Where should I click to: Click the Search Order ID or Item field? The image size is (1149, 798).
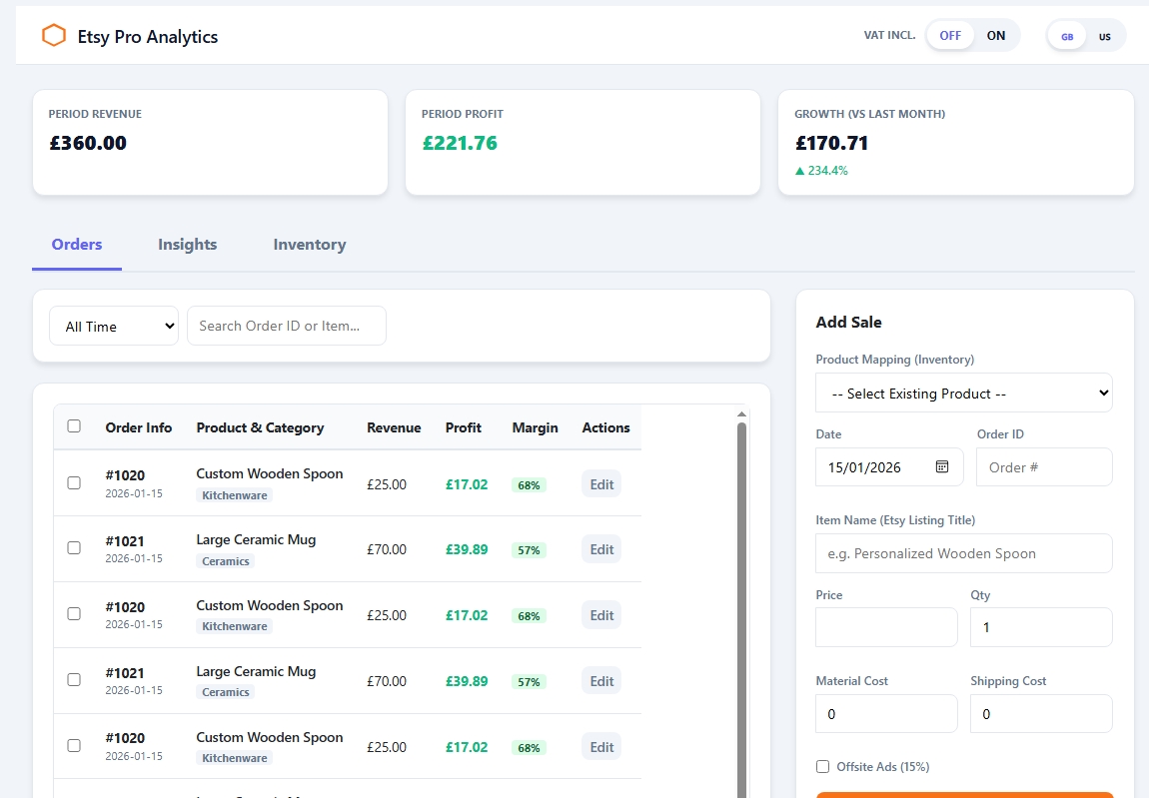click(x=287, y=326)
